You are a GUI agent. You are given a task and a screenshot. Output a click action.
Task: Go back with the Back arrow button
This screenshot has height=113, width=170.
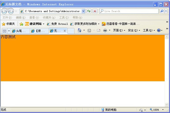tap(4, 11)
